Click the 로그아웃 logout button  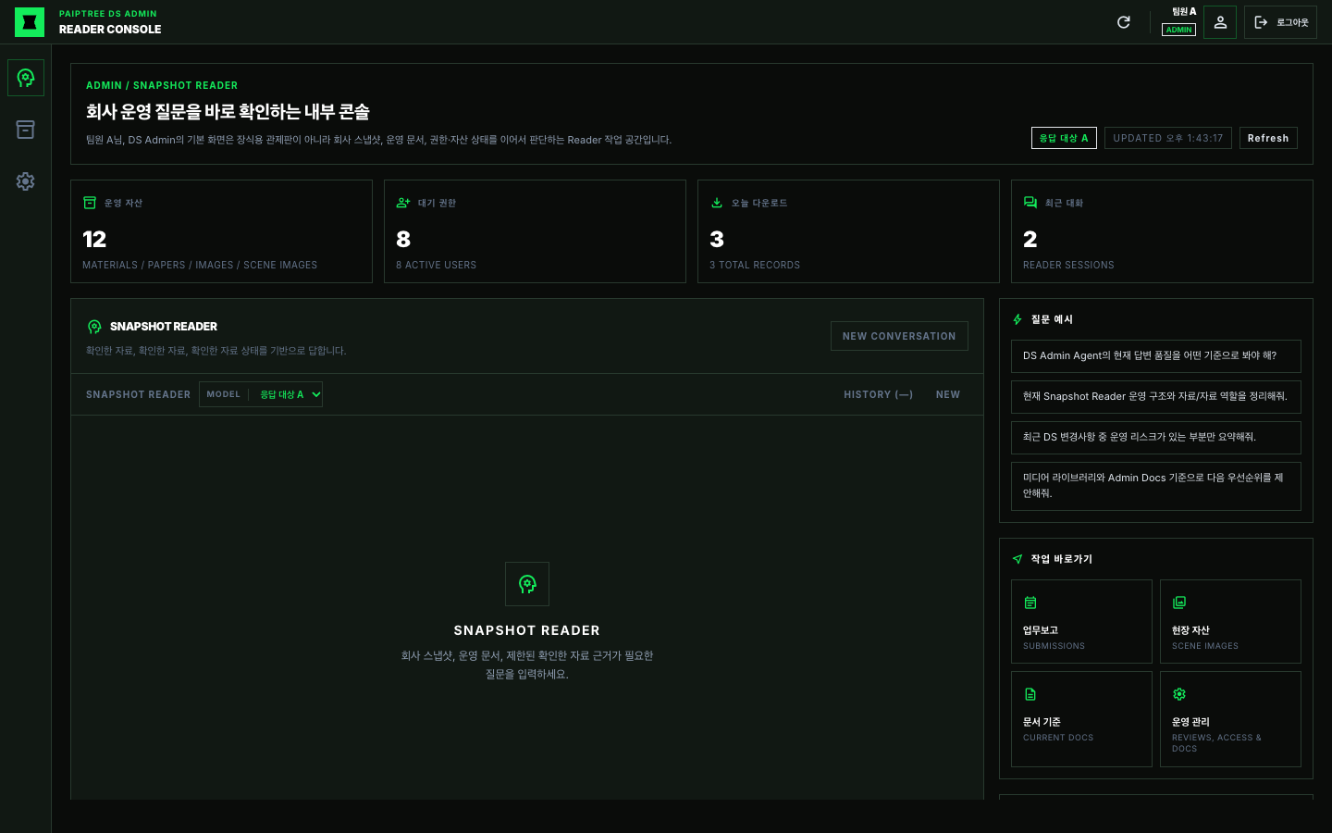coord(1280,22)
